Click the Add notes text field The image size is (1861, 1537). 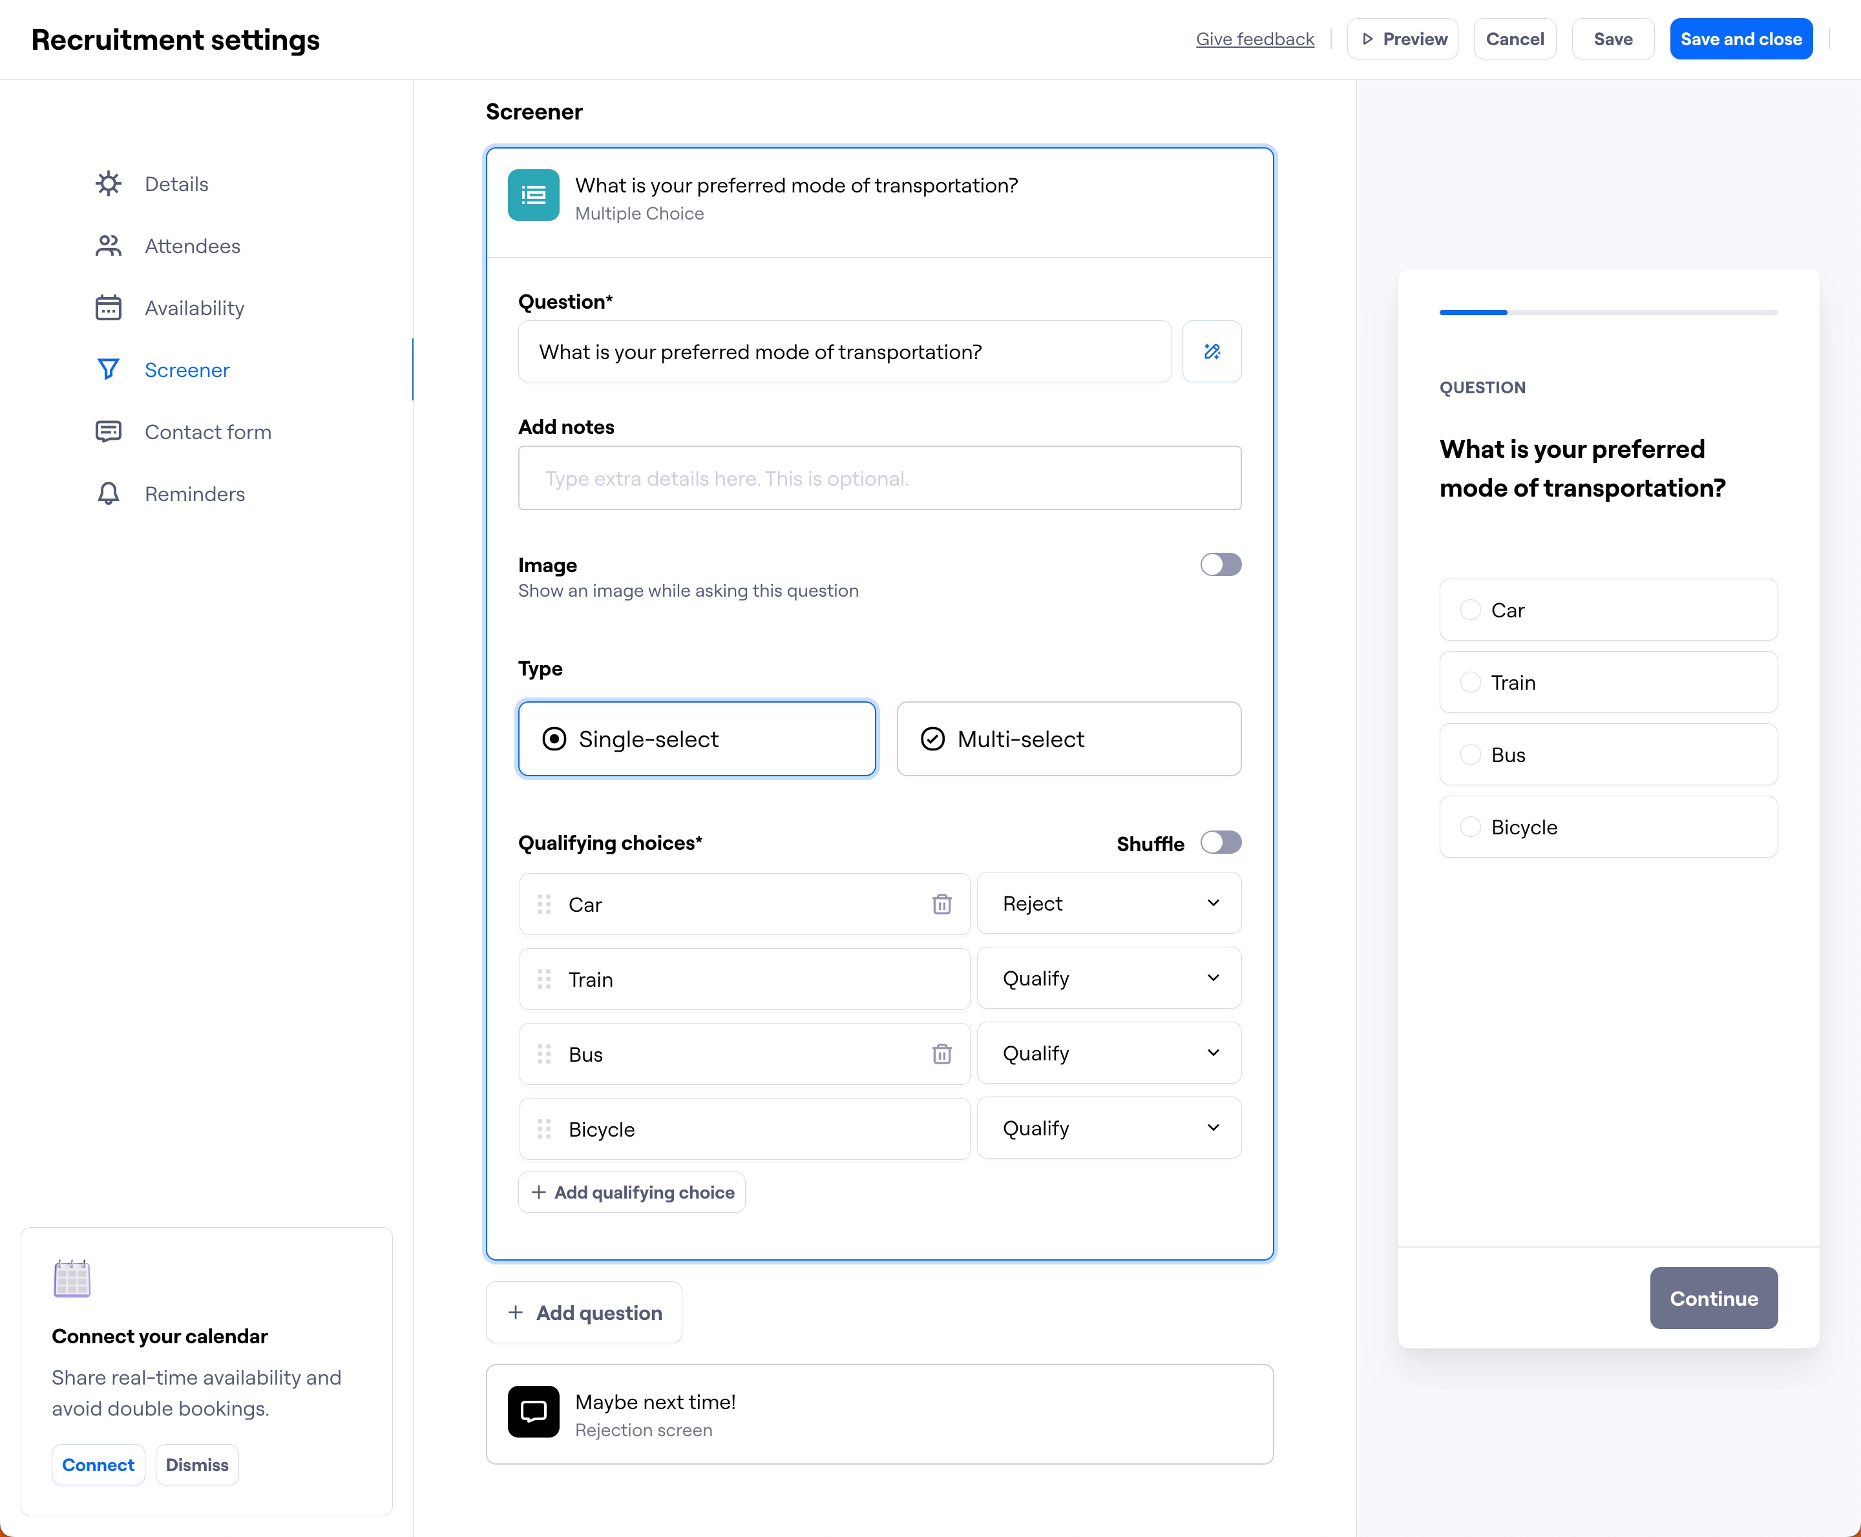pos(879,478)
